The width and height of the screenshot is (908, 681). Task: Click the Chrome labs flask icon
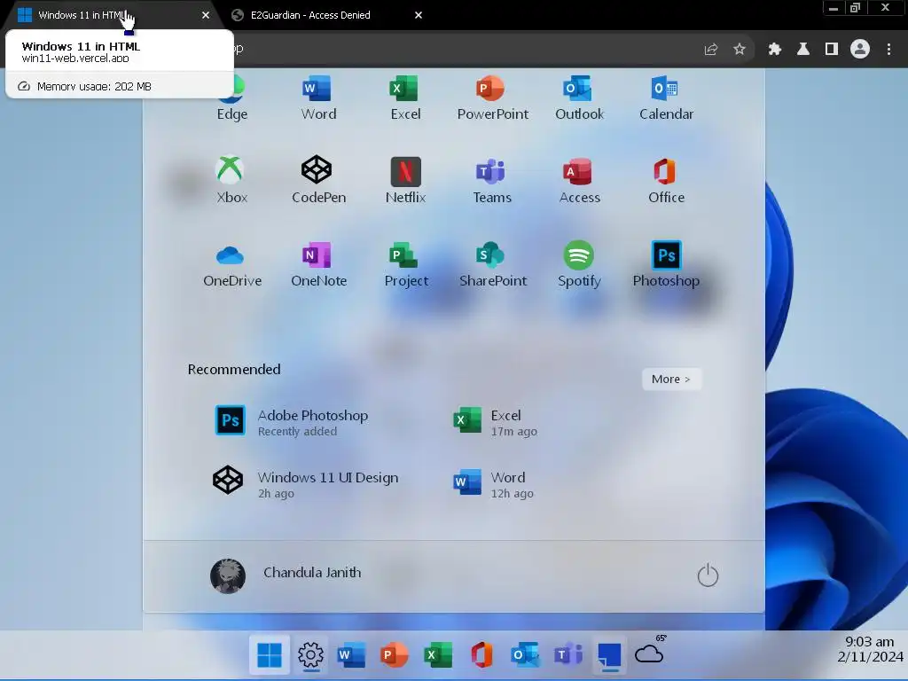click(803, 50)
